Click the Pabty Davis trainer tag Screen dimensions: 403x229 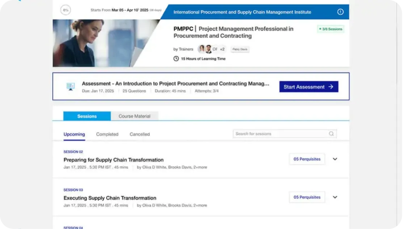point(240,49)
